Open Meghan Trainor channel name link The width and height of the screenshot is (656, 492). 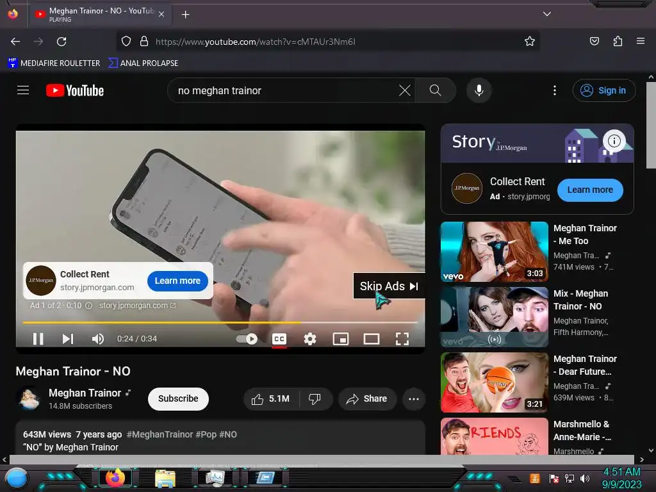[x=85, y=393]
